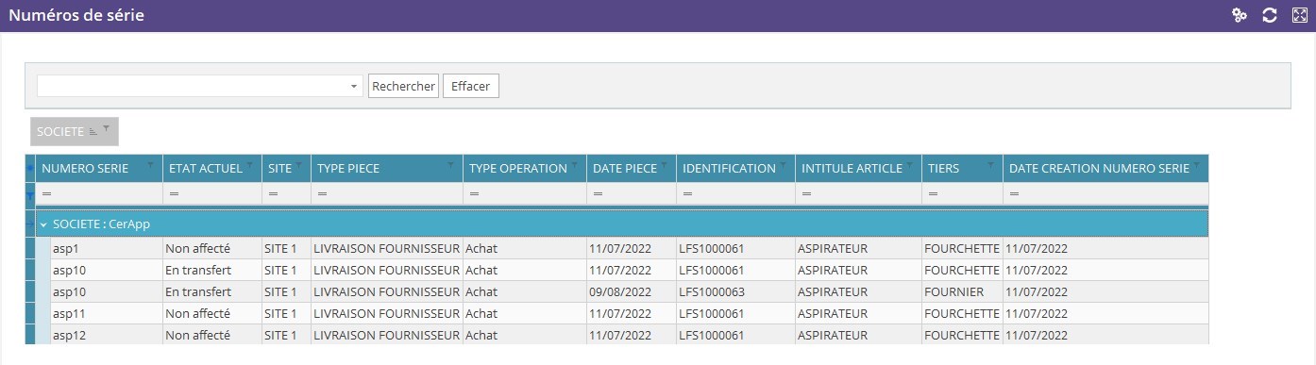Open the search combo box dropdown arrow
1316x365 pixels.
(355, 86)
